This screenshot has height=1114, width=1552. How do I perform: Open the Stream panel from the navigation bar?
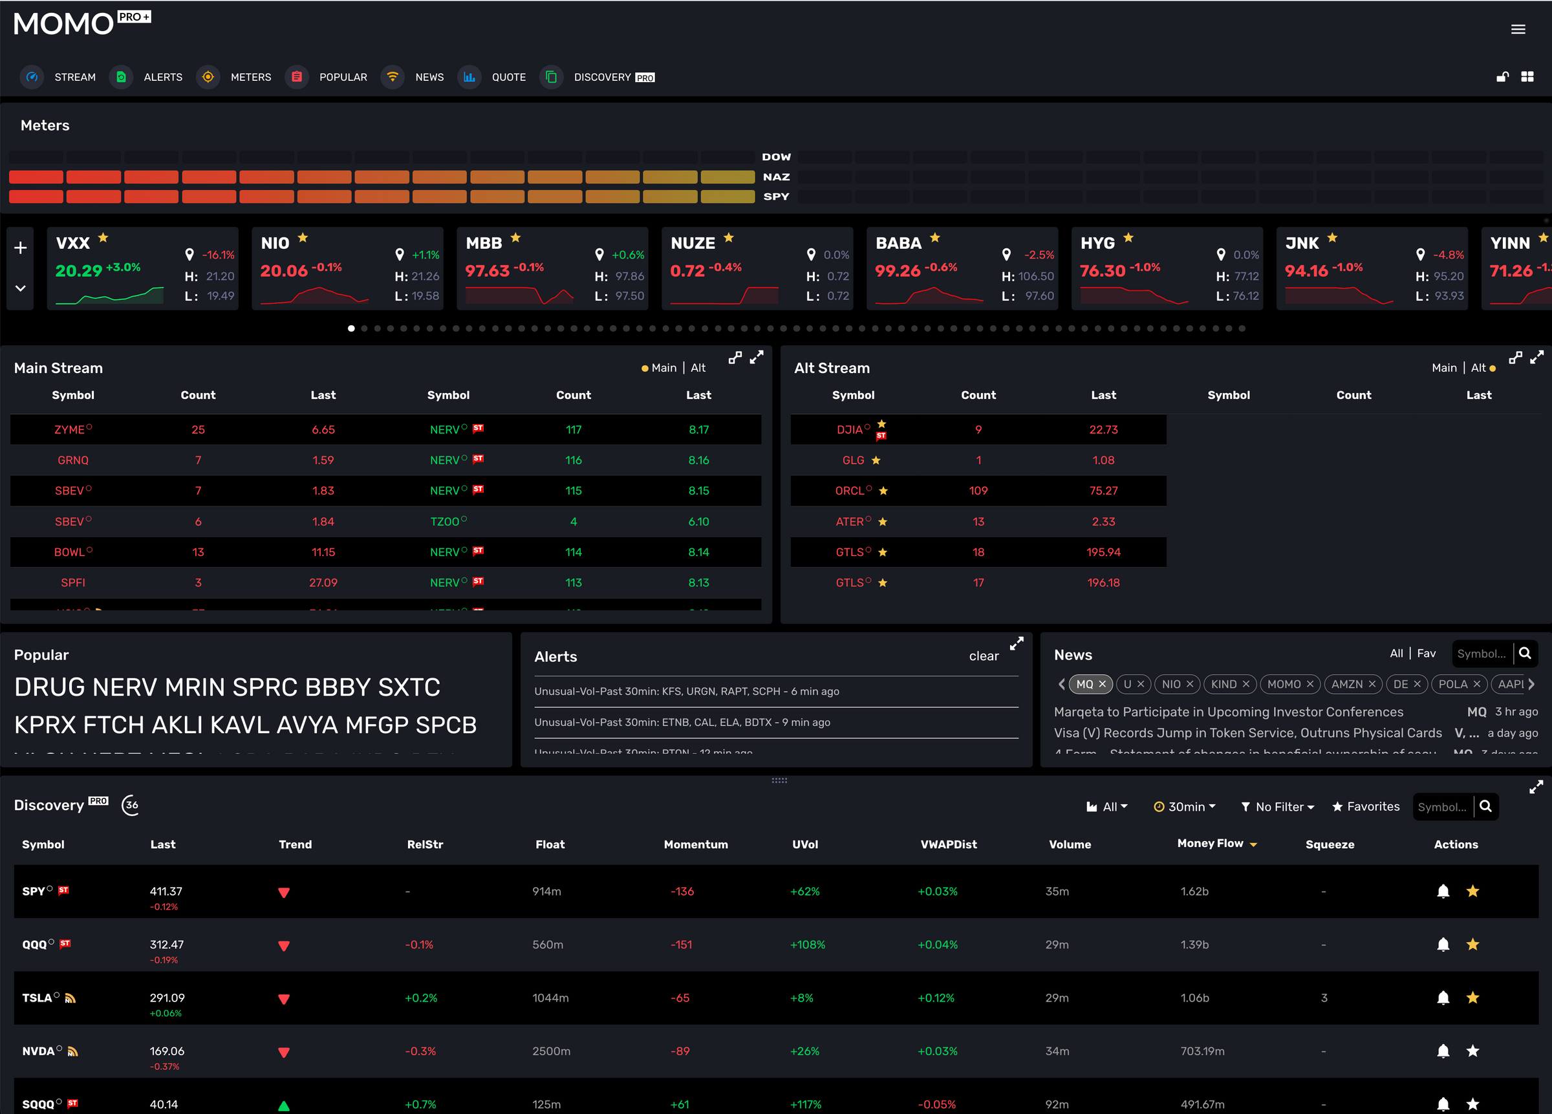point(32,78)
